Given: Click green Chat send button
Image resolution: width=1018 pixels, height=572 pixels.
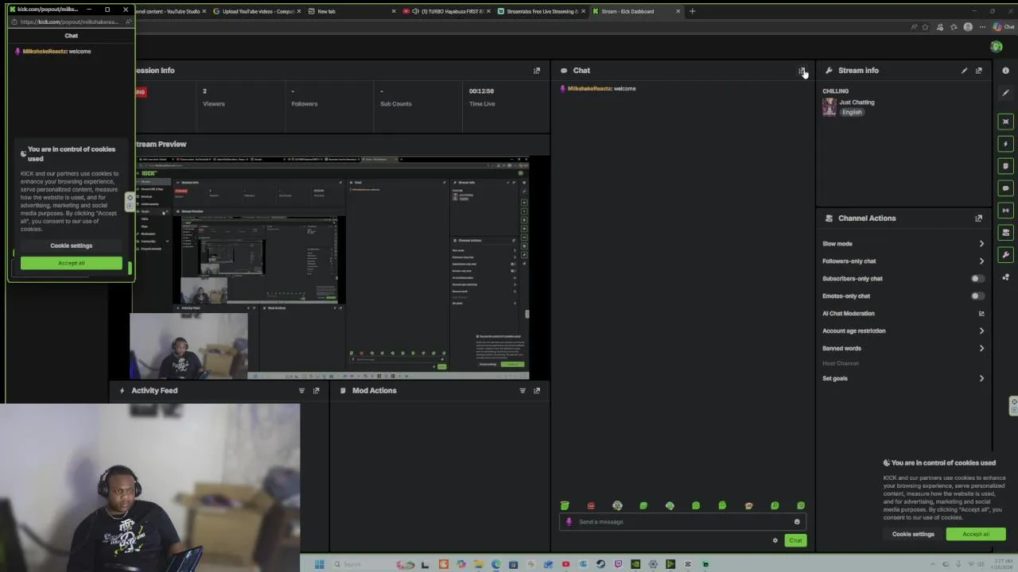Looking at the screenshot, I should (795, 541).
